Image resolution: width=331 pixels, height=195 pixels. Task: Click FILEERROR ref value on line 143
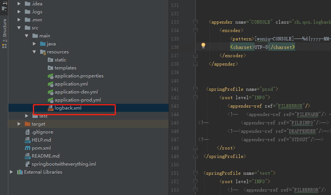(x=290, y=106)
